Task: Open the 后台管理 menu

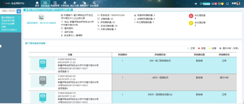Action: point(94,4)
